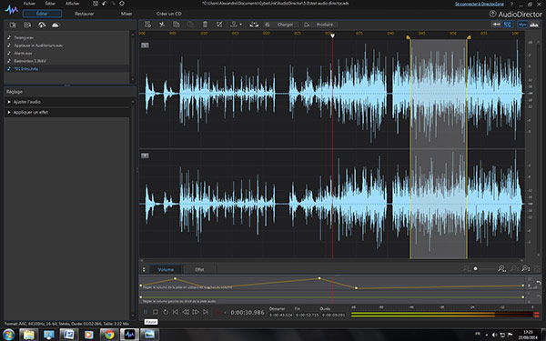Image resolution: width=546 pixels, height=341 pixels.
Task: Click the right yellow selection end marker
Action: pyautogui.click(x=469, y=37)
